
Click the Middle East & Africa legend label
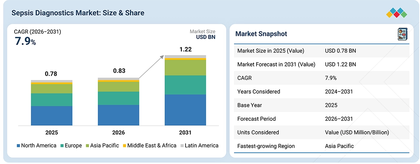[152, 146]
